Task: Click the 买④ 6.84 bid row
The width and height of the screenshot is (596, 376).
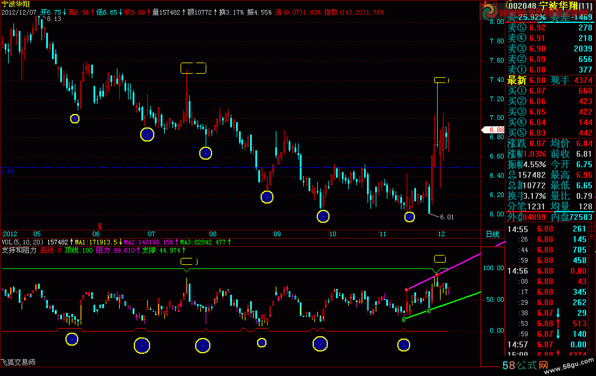Action: [550, 123]
